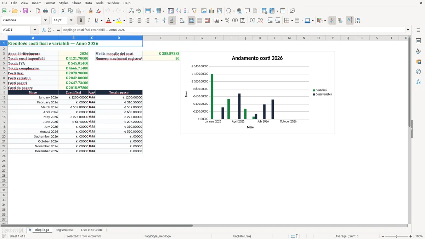Open the sidebar Gallery
The height and width of the screenshot is (239, 425).
(418, 61)
